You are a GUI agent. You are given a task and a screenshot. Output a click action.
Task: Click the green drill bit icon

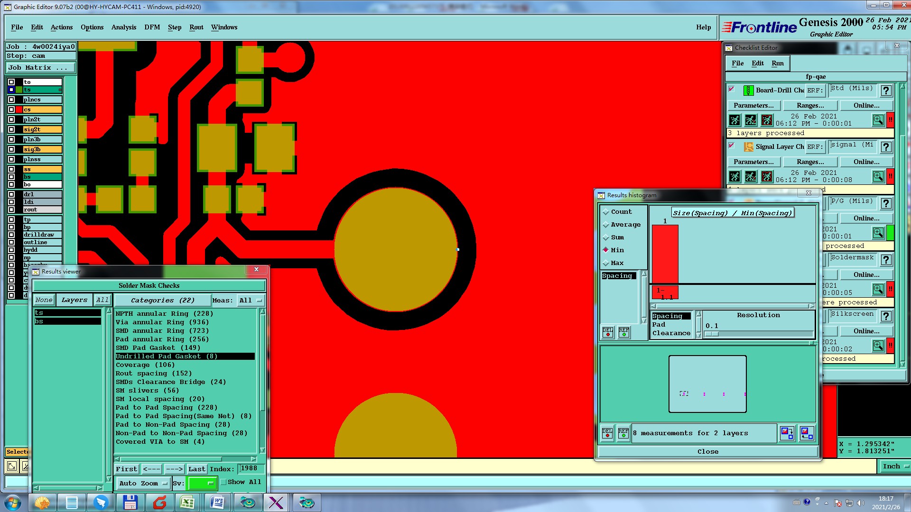click(x=748, y=90)
